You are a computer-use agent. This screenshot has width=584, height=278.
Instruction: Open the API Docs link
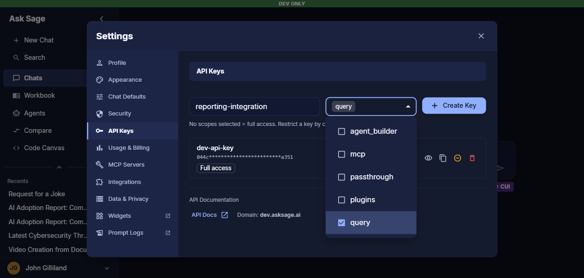209,215
